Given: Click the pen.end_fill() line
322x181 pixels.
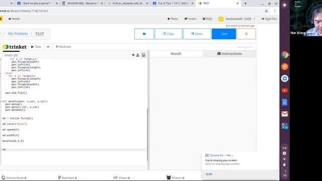Looking at the screenshot, I should [x=16, y=93].
